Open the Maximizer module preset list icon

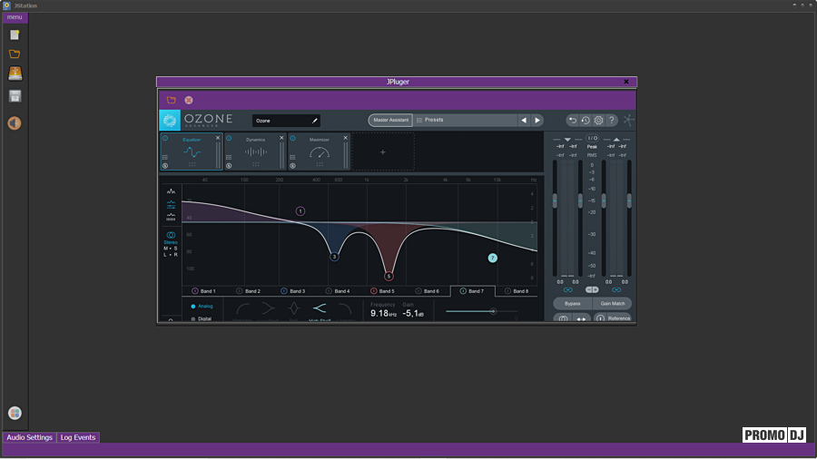pos(293,157)
